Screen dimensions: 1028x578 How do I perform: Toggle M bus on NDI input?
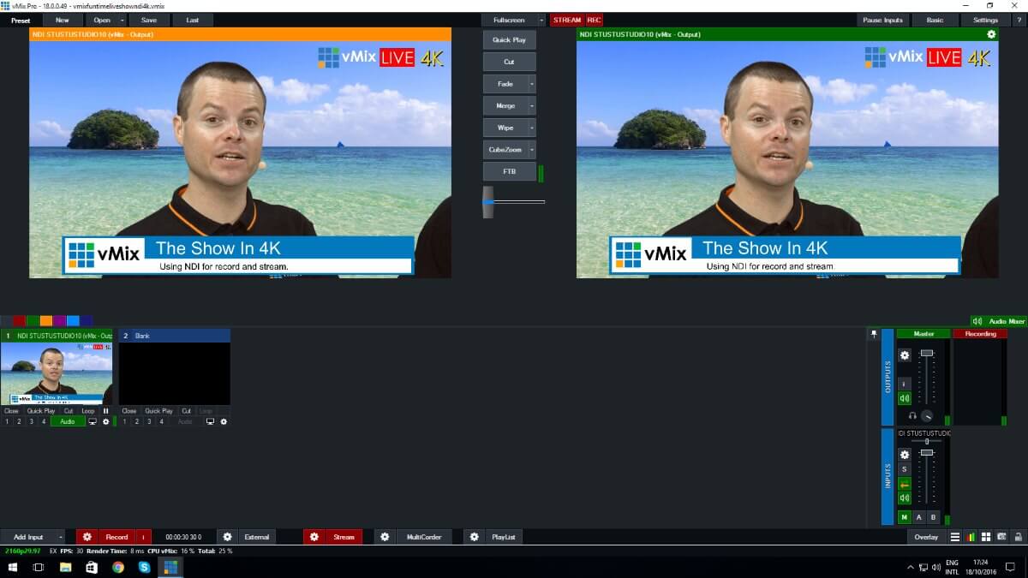[x=904, y=517]
